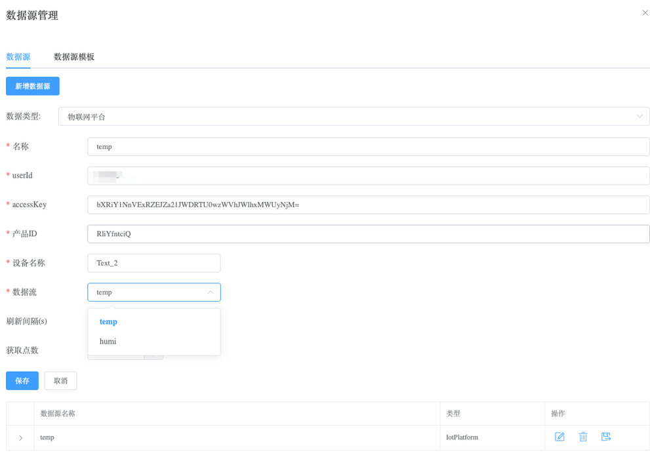This screenshot has width=650, height=459.
Task: Click the accessKey text field
Action: 367,205
